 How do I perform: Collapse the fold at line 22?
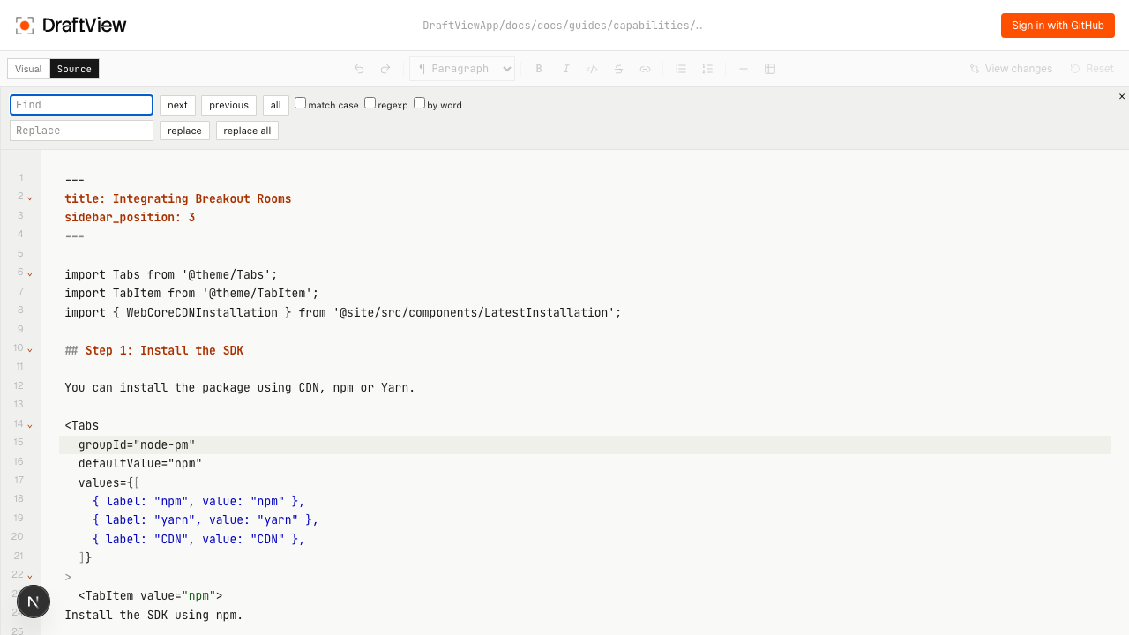[x=30, y=577]
